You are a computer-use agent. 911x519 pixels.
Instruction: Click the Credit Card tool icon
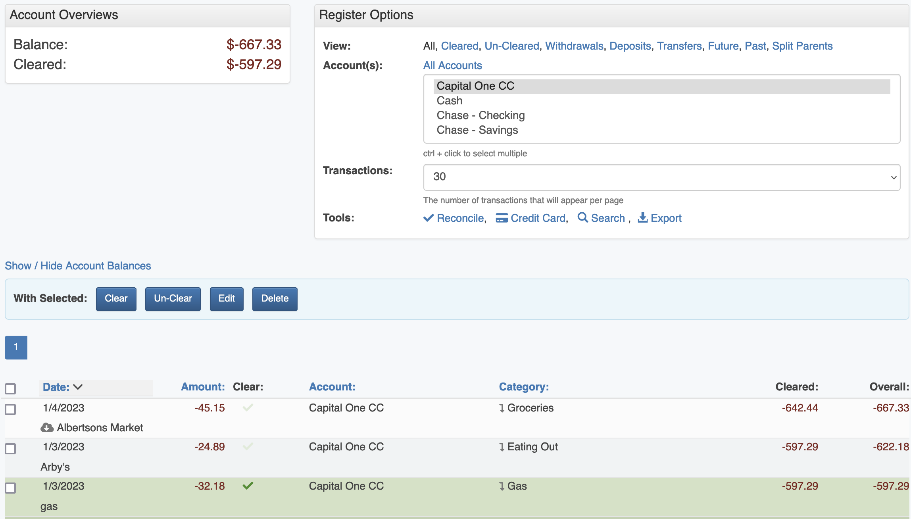502,218
